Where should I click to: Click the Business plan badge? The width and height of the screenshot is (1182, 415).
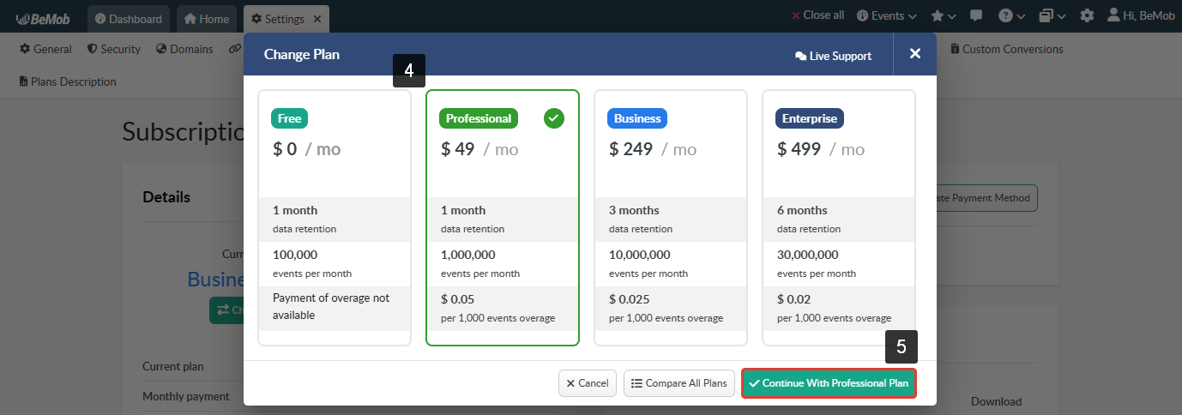[637, 118]
